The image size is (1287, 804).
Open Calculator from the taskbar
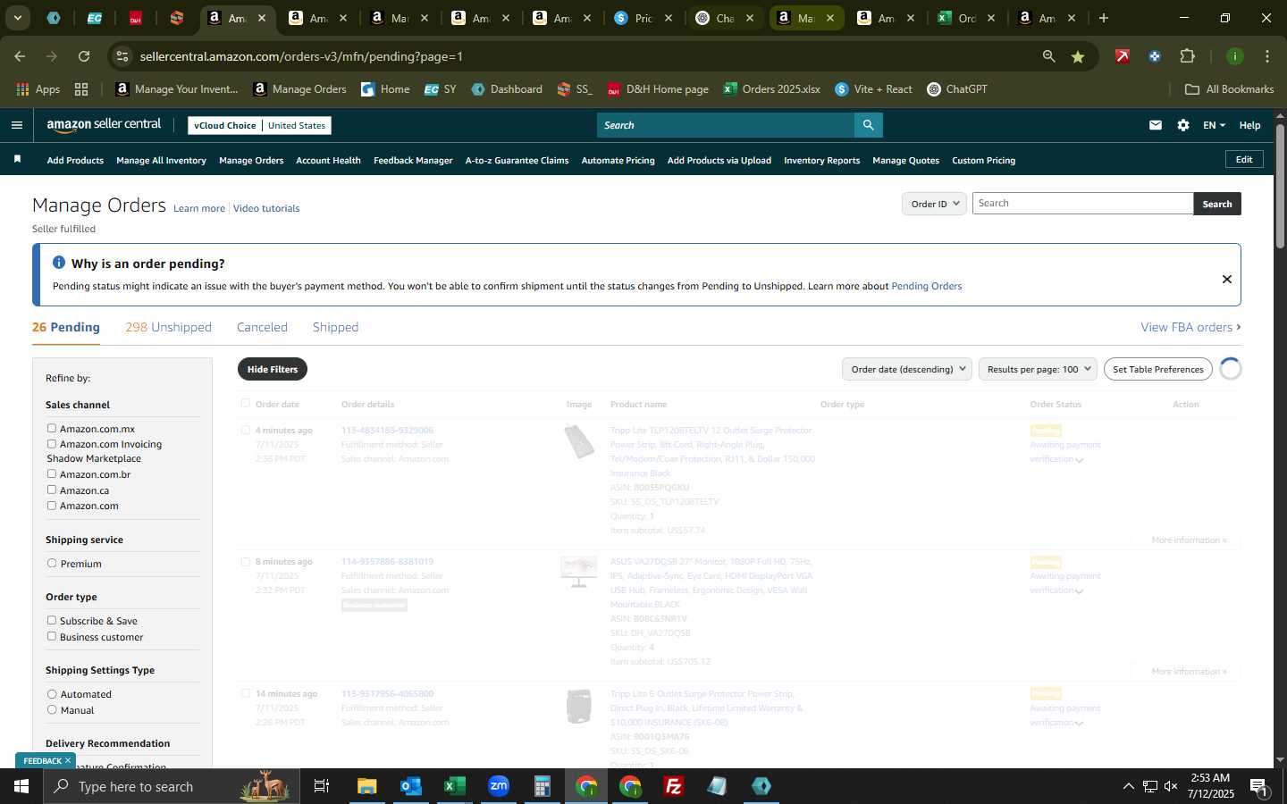542,786
